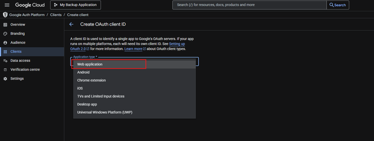Click the Google Auth Platform shield icon

(5, 15)
